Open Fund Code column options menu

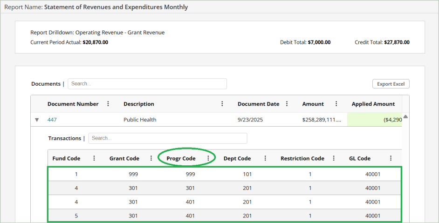(x=94, y=158)
